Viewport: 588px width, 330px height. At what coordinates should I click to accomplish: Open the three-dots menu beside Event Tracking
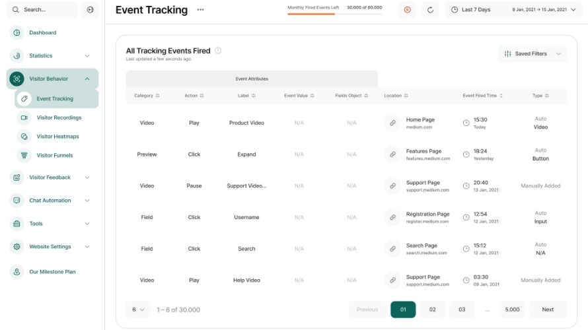(x=200, y=10)
